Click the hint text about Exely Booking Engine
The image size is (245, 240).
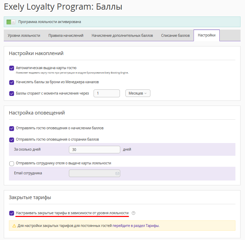pyautogui.click(x=72, y=73)
